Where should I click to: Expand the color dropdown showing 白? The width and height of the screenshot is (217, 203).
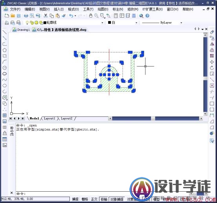(x=136, y=23)
